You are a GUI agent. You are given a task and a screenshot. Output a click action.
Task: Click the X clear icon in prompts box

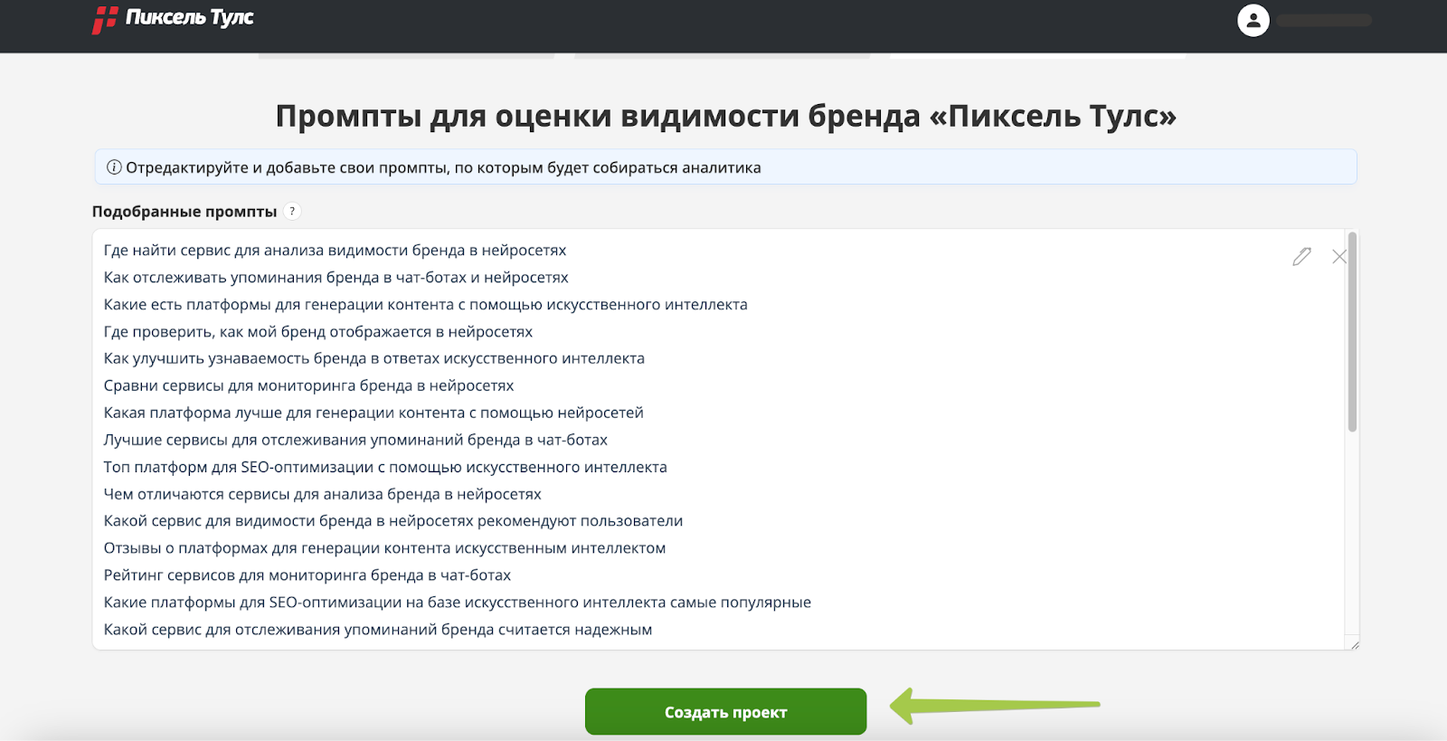[1339, 257]
